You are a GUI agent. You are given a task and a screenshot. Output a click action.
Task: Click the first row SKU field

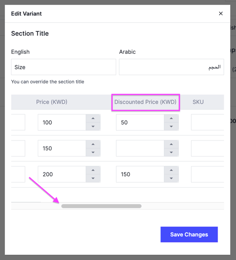[x=208, y=122]
